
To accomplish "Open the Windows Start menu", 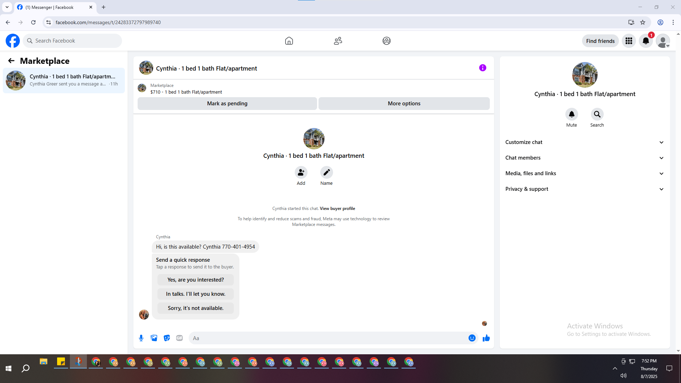I will 9,369.
